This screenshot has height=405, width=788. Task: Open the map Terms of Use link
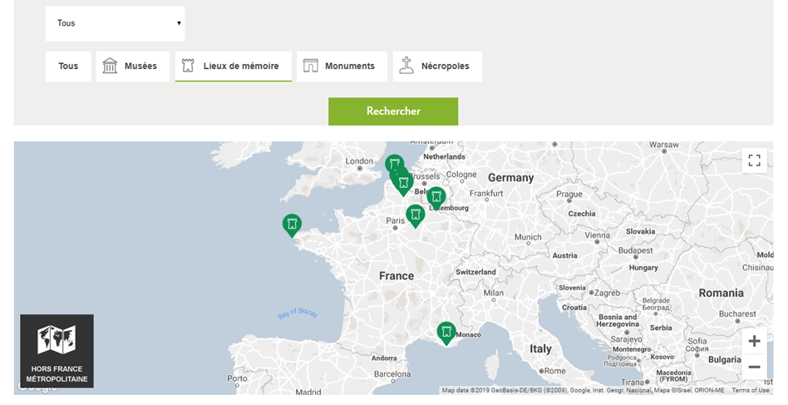point(751,390)
